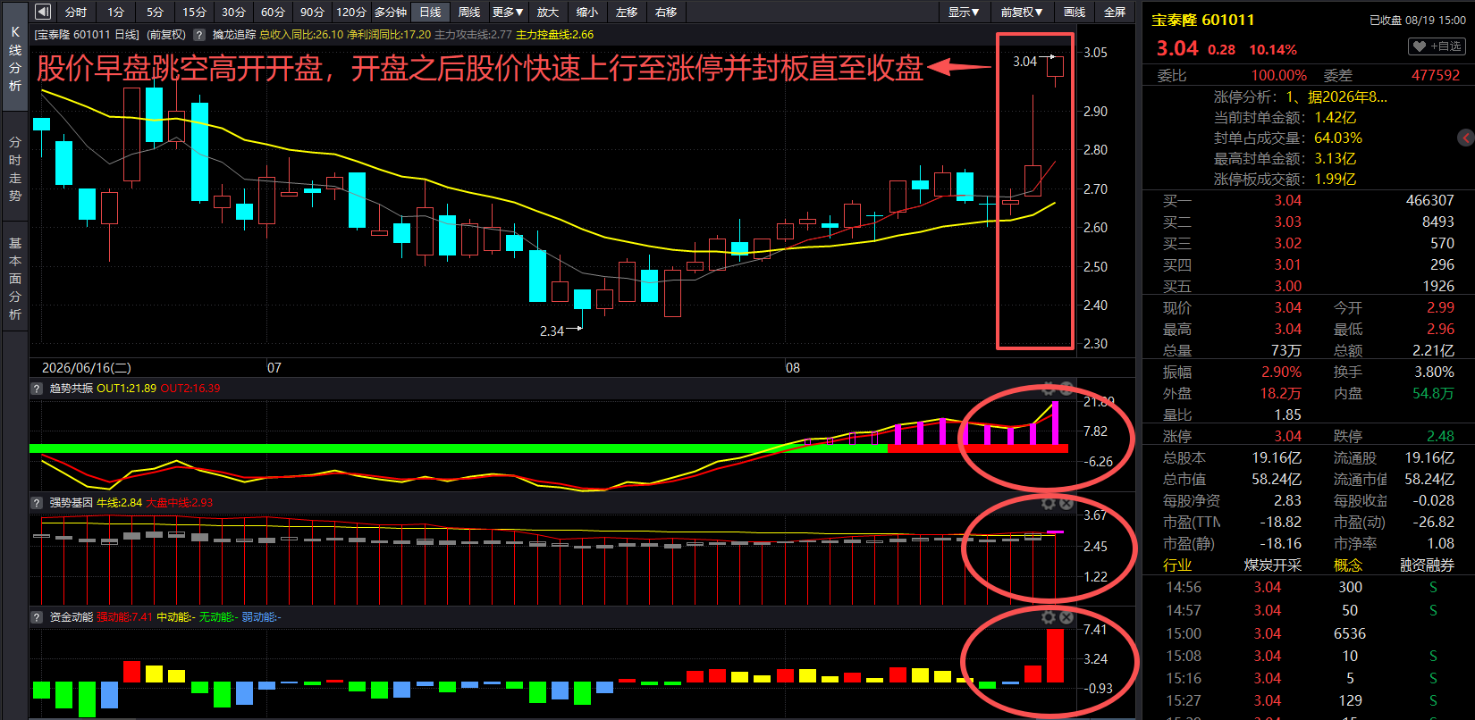Select the 120分 period

[x=351, y=12]
